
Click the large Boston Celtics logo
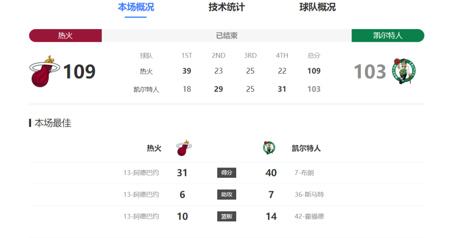click(x=404, y=71)
